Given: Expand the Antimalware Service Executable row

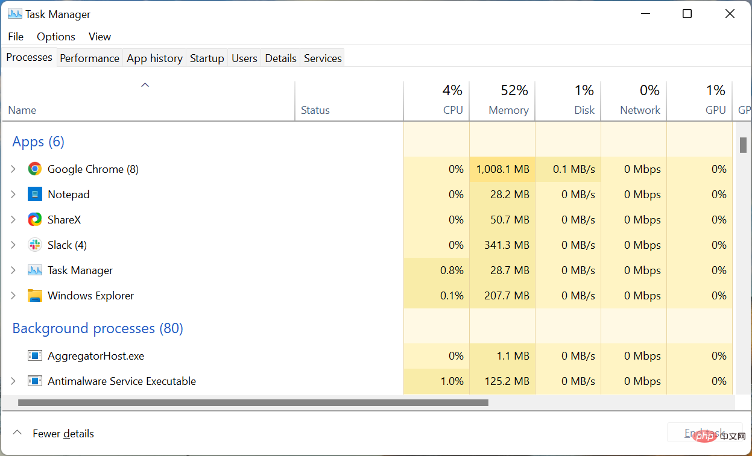Looking at the screenshot, I should coord(13,381).
